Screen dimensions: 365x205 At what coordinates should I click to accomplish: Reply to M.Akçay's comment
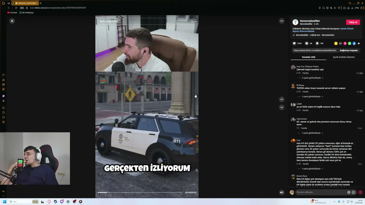tap(305, 92)
